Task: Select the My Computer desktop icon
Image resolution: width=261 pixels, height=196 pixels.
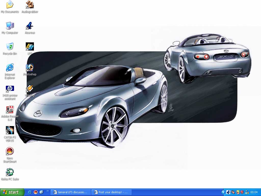Action: pos(10,28)
